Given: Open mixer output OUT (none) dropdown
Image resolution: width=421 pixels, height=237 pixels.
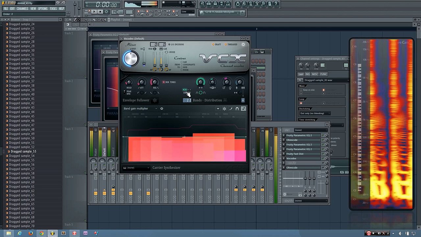Looking at the screenshot, I should (310, 201).
